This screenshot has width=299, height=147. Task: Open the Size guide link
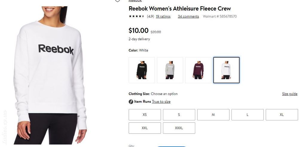pos(290,94)
